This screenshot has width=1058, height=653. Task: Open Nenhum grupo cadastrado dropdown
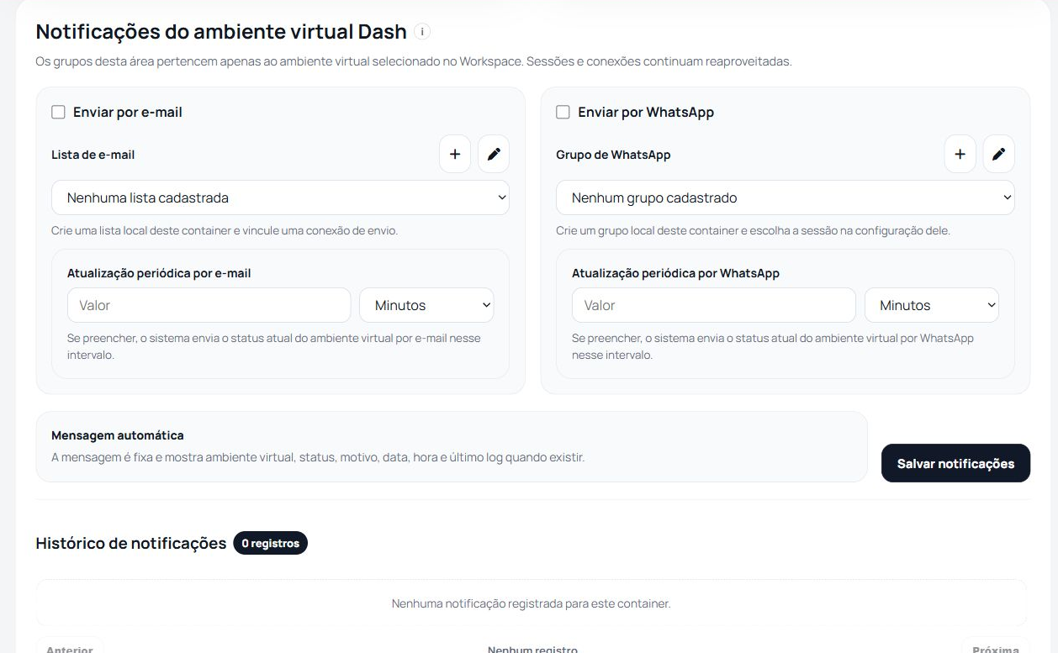click(x=785, y=197)
